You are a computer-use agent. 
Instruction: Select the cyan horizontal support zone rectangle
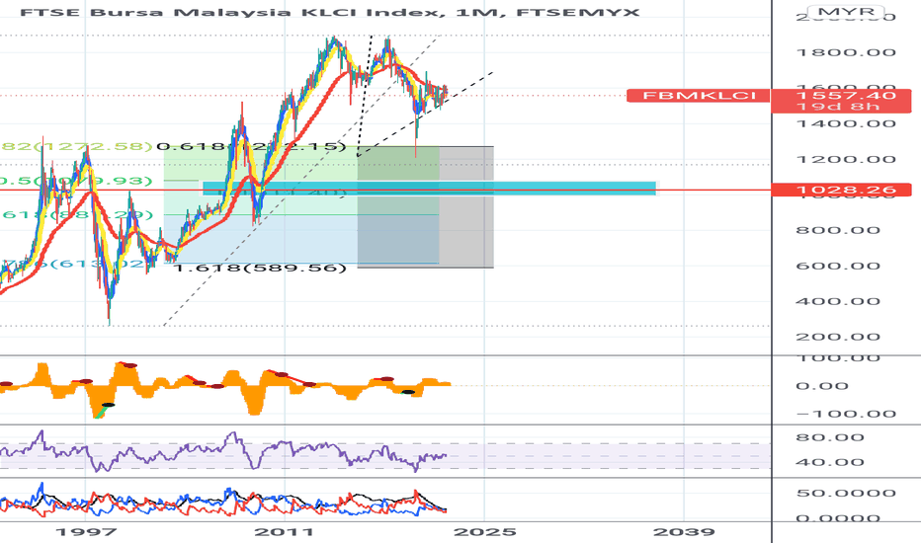click(x=429, y=188)
